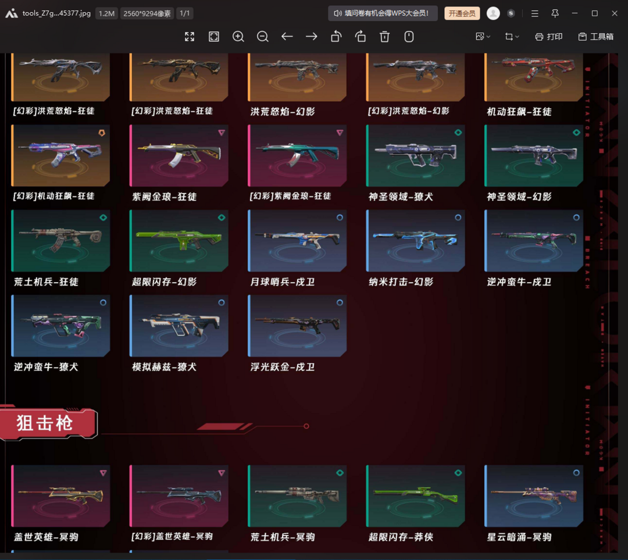Click the [幻彩]机动狂飙-狂徒 label text
Screen dimensions: 628x560
pos(53,197)
